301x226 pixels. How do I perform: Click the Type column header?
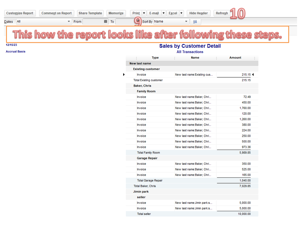pos(155,58)
